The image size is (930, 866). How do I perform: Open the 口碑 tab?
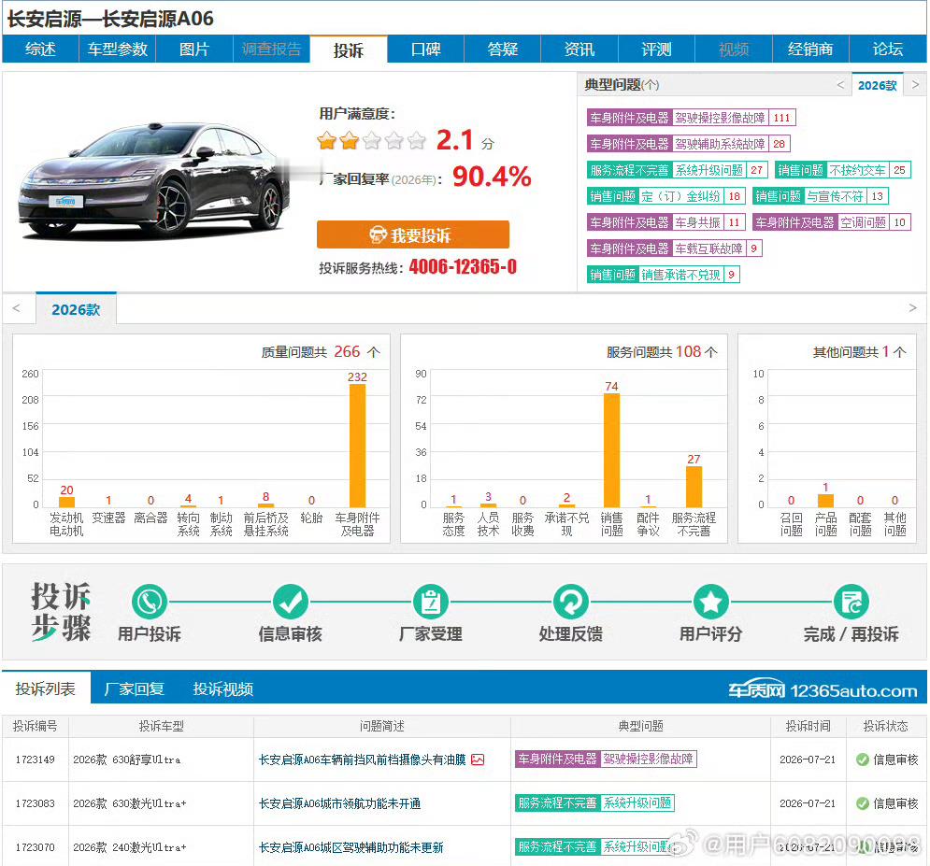[x=426, y=50]
